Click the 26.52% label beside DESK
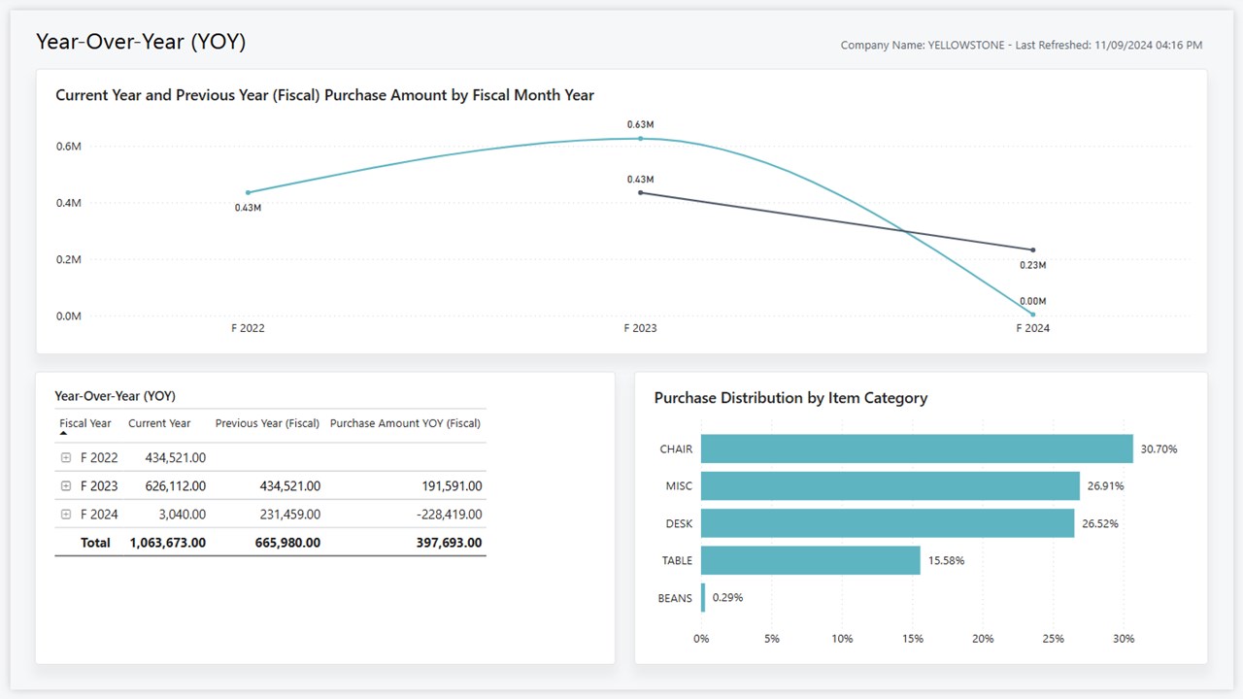The height and width of the screenshot is (699, 1243). 1100,523
